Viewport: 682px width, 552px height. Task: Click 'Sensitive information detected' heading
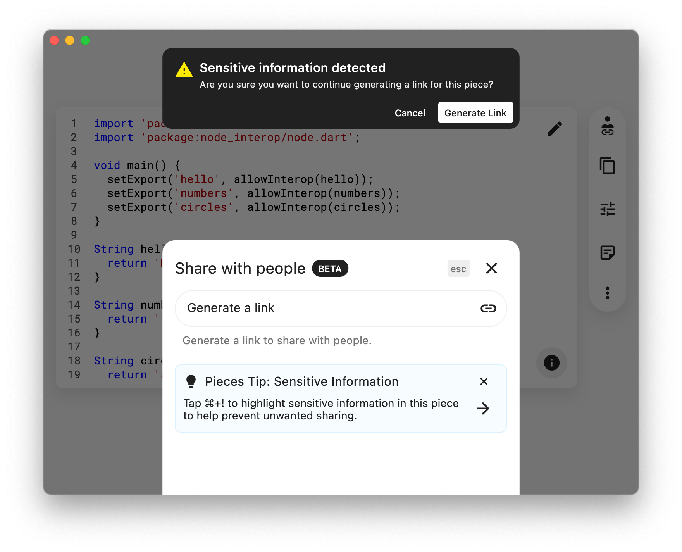(293, 68)
